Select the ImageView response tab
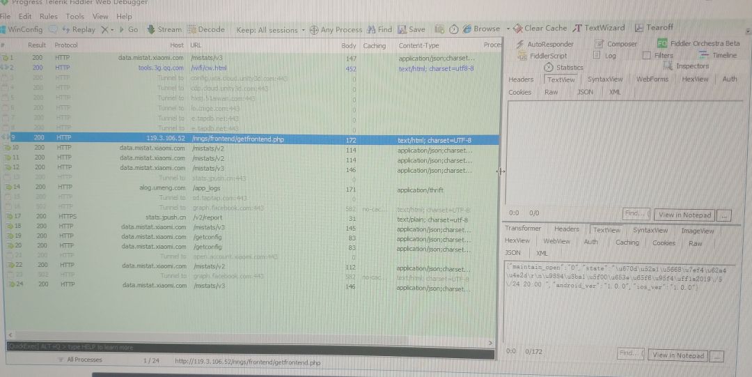The height and width of the screenshot is (377, 752). [698, 231]
